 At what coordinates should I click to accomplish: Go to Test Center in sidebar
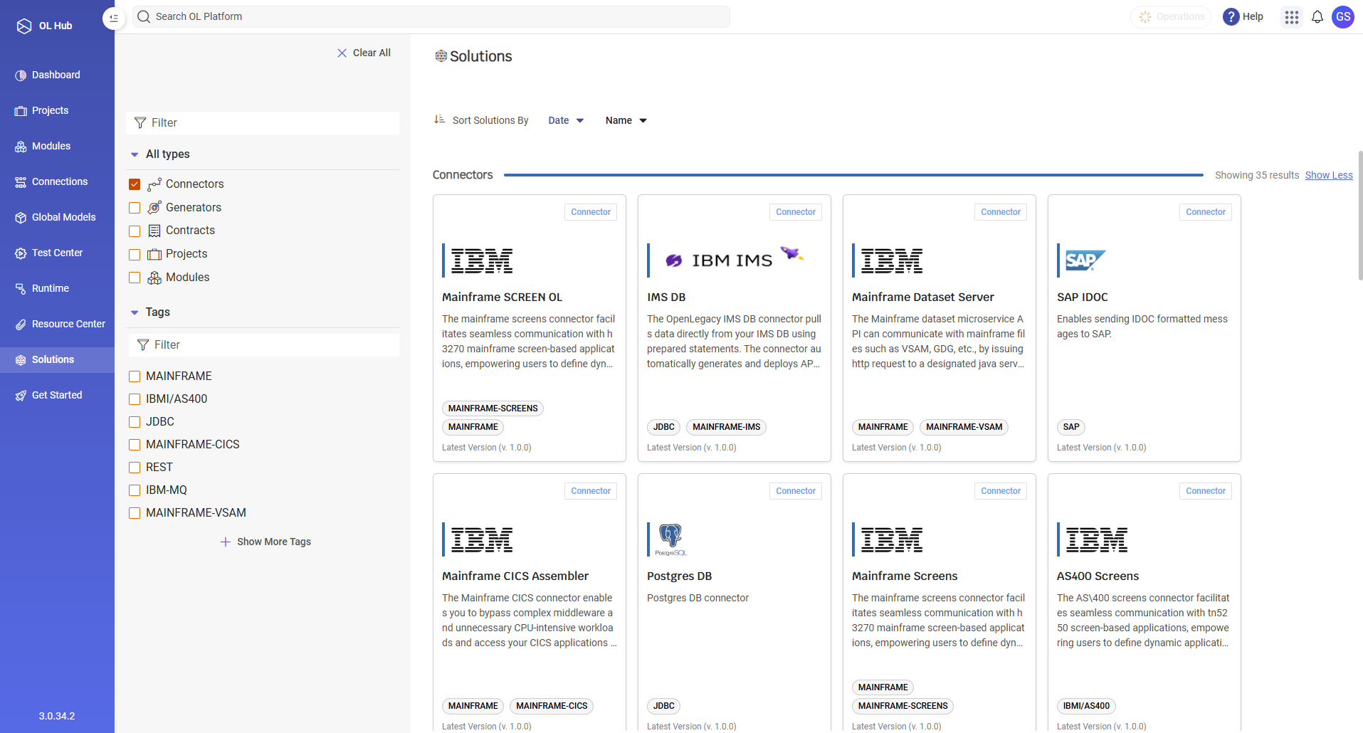[x=57, y=253]
